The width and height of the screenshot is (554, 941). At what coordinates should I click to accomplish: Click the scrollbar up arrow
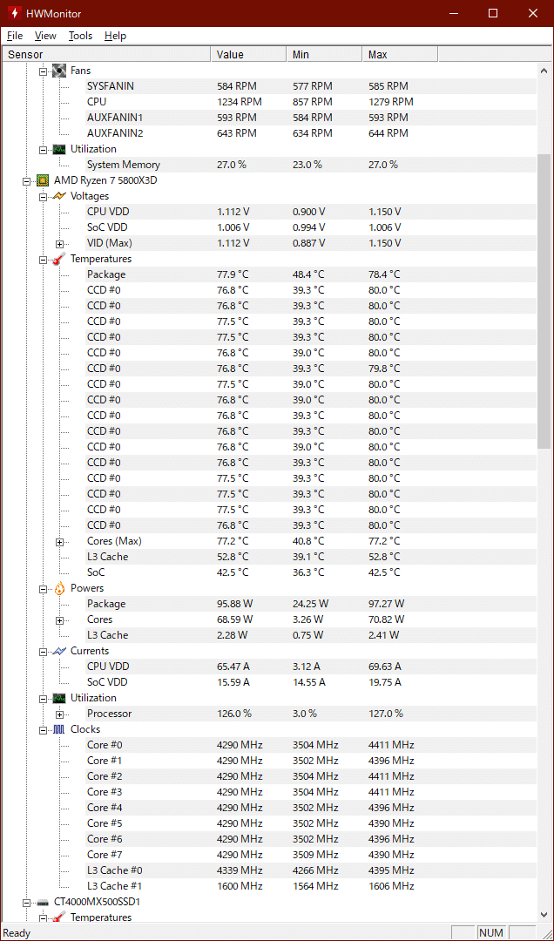544,70
